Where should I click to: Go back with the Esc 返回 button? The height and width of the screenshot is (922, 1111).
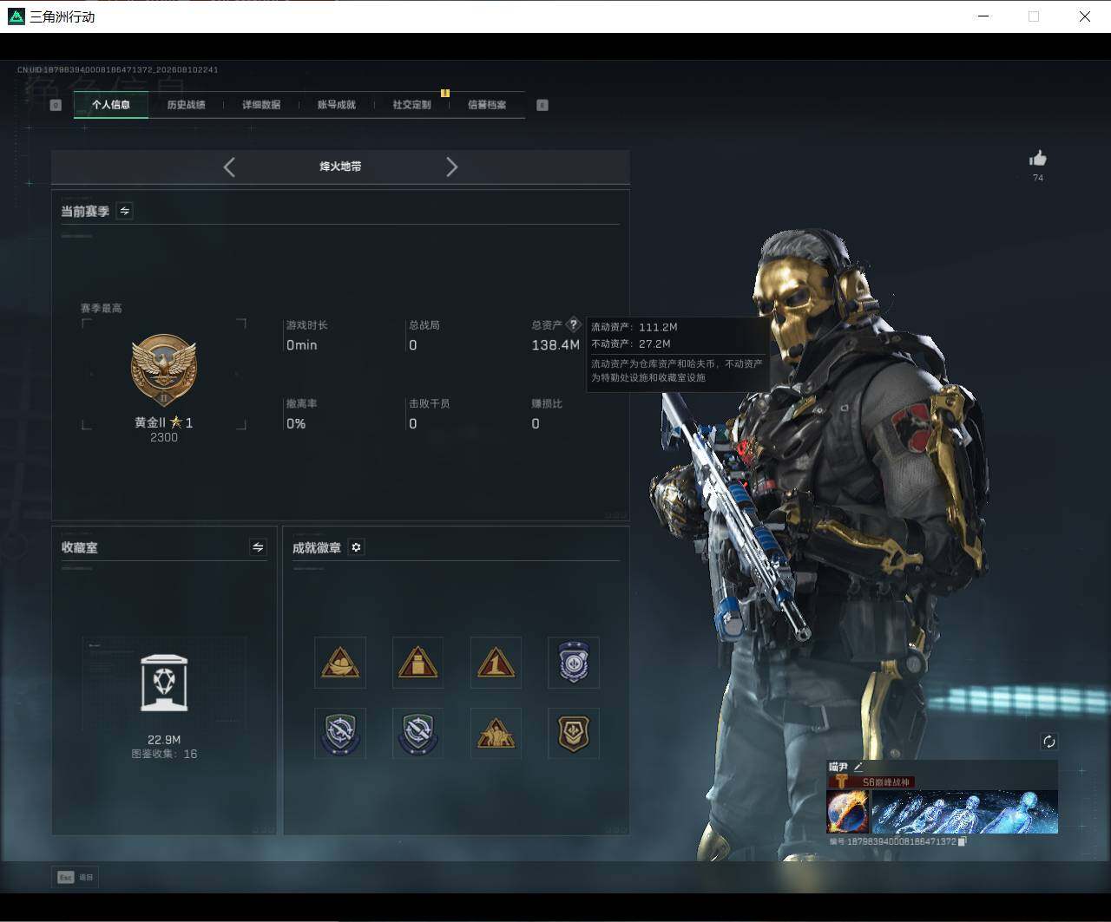(76, 877)
